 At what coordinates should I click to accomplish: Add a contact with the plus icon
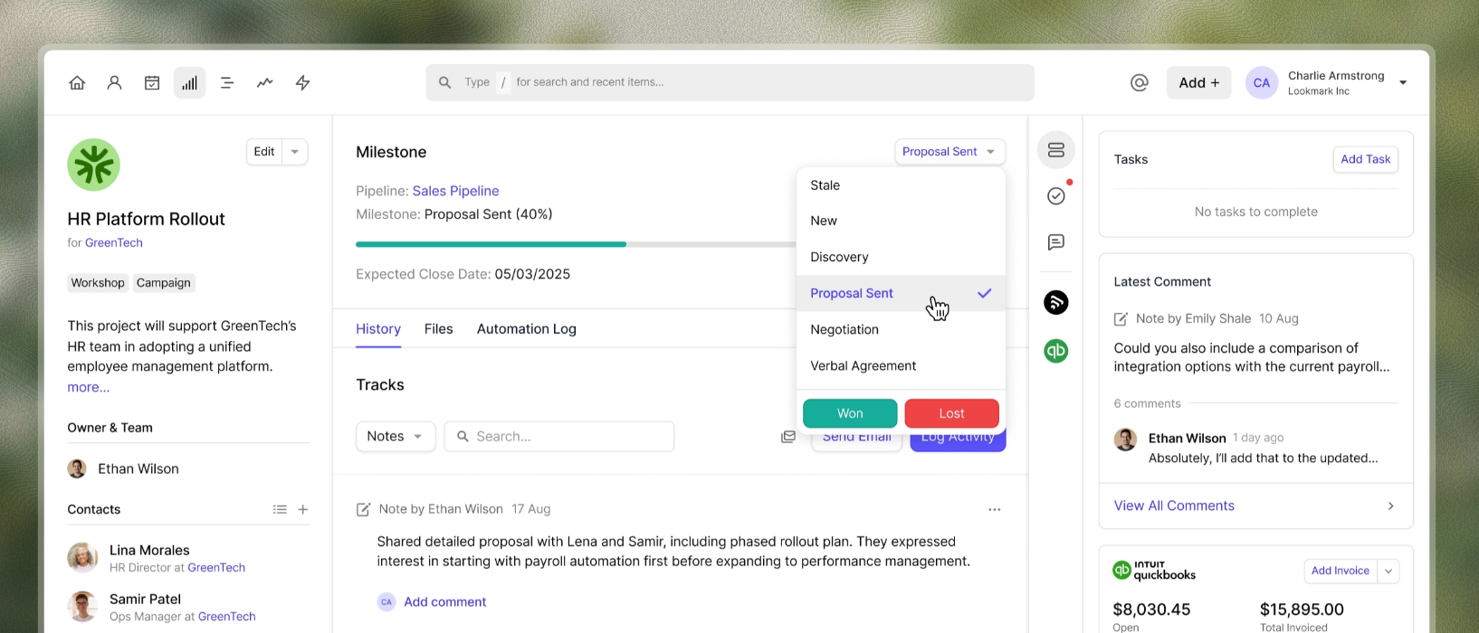[303, 509]
